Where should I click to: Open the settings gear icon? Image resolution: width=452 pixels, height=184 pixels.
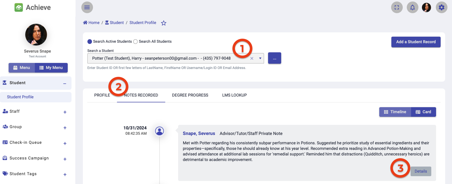point(442,7)
